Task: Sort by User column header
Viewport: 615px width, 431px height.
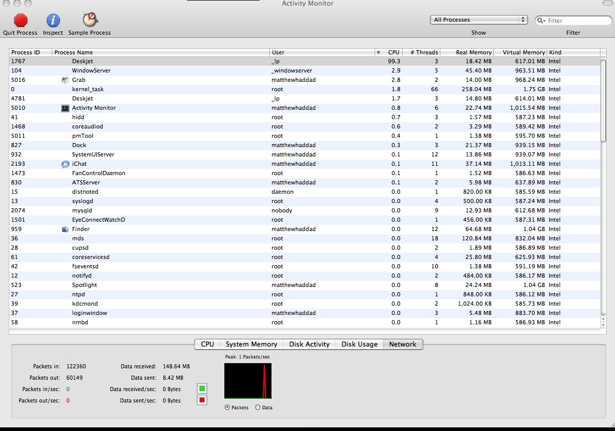Action: [322, 52]
